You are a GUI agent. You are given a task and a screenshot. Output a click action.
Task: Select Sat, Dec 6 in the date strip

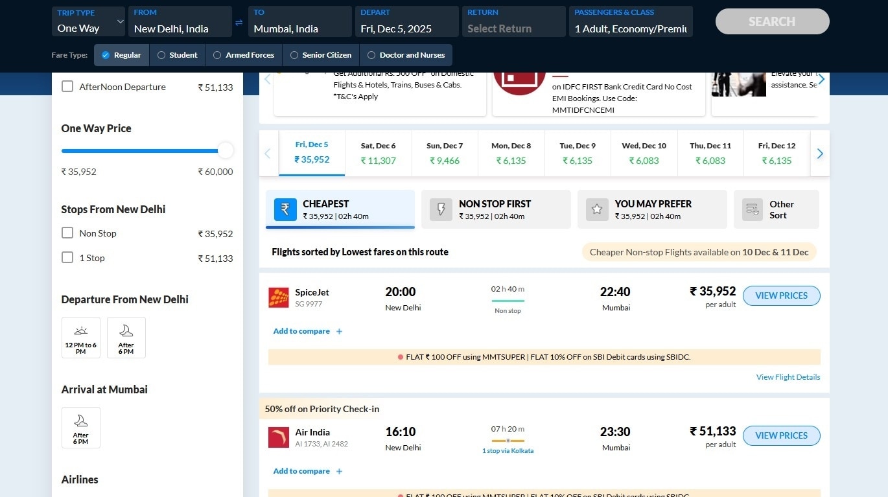pyautogui.click(x=378, y=154)
